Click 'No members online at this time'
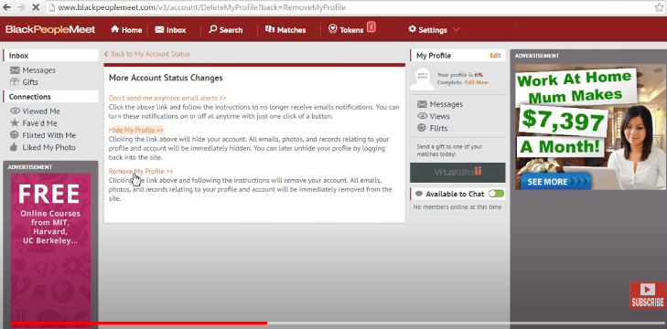 point(457,207)
